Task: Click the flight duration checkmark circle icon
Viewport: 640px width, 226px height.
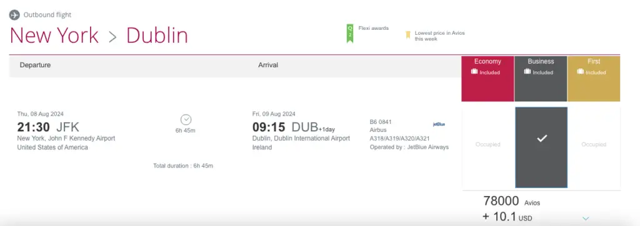Action: coord(186,120)
